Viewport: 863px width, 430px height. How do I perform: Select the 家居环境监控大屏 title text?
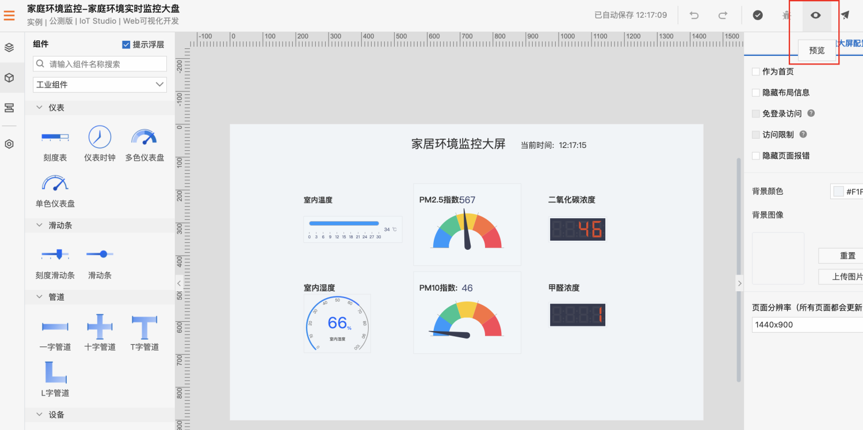click(459, 144)
